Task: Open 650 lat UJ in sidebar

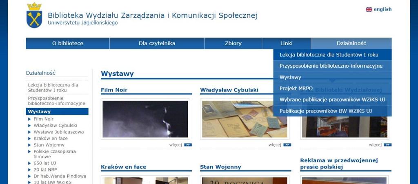Action: click(x=45, y=163)
